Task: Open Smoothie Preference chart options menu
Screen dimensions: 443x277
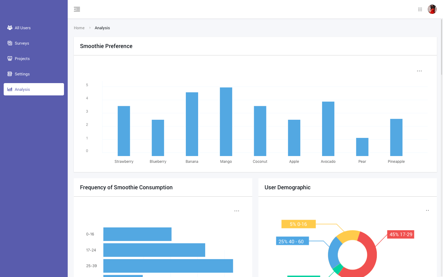Action: [419, 71]
